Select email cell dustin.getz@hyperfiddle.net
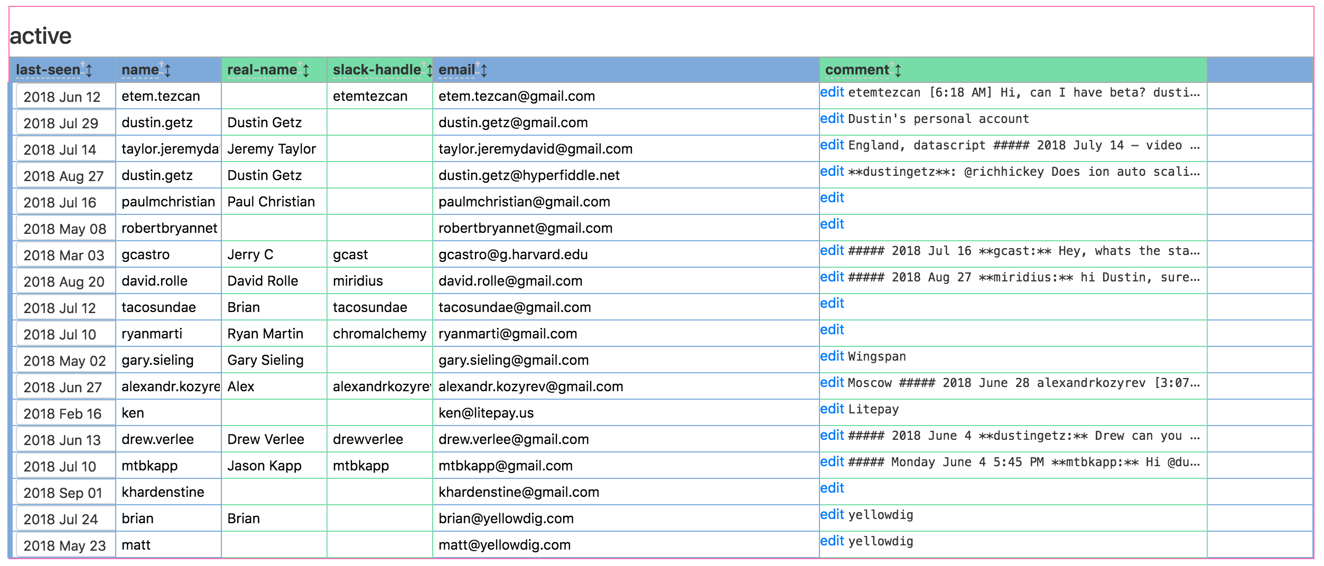 (x=626, y=175)
